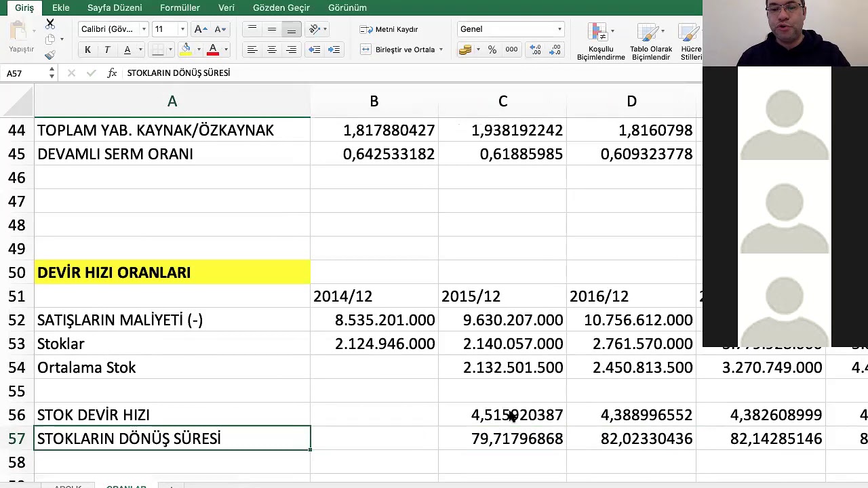Image resolution: width=868 pixels, height=488 pixels.
Task: Select column C header
Action: (502, 101)
